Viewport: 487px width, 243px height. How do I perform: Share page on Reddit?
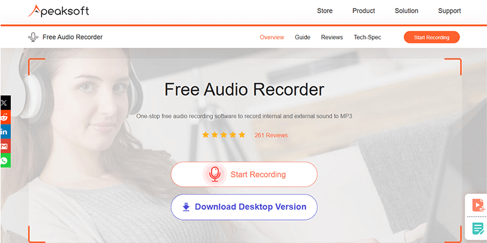pyautogui.click(x=5, y=117)
